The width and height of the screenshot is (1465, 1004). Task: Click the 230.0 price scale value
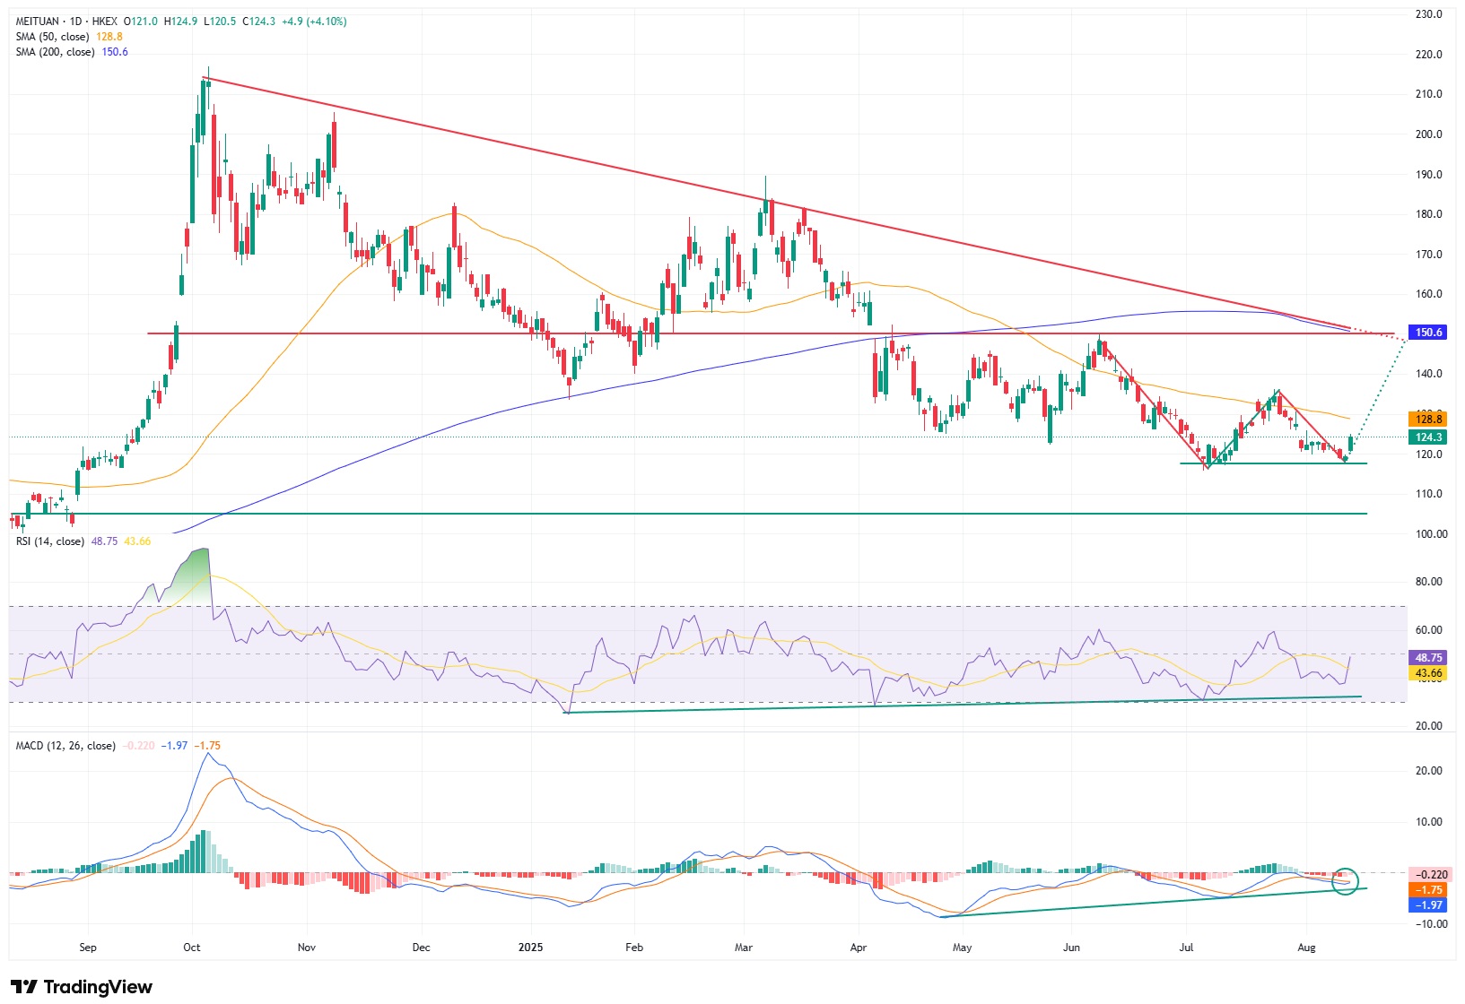tap(1428, 14)
